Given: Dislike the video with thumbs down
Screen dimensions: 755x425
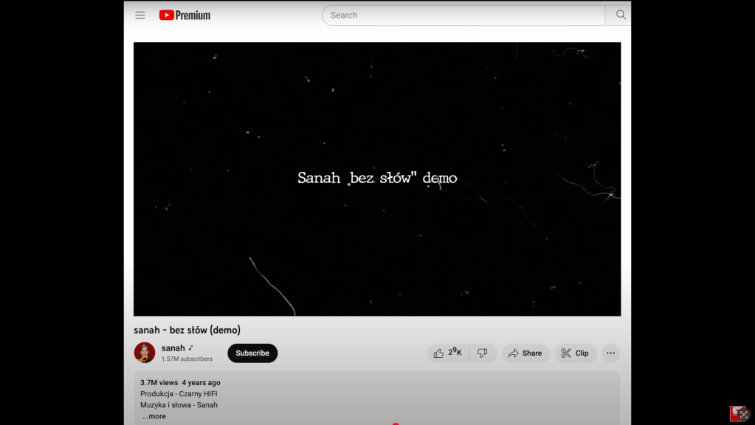Looking at the screenshot, I should pos(483,353).
